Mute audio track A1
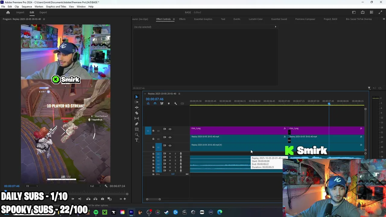This screenshot has width=386, height=217. click(170, 154)
